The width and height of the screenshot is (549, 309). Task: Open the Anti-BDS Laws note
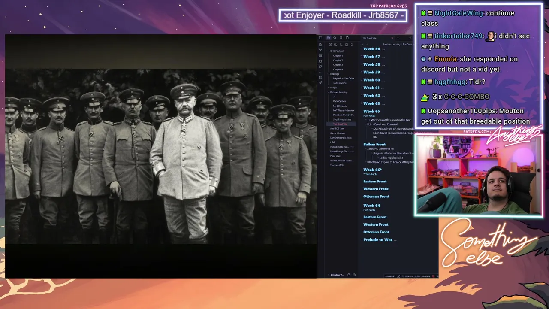click(x=337, y=129)
